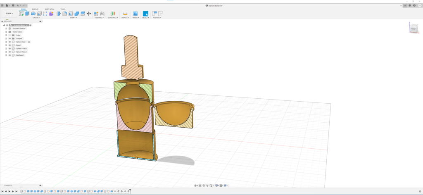Screen dimensions: 423x195
Task: Jump to the timeline beginning
Action: point(2,191)
